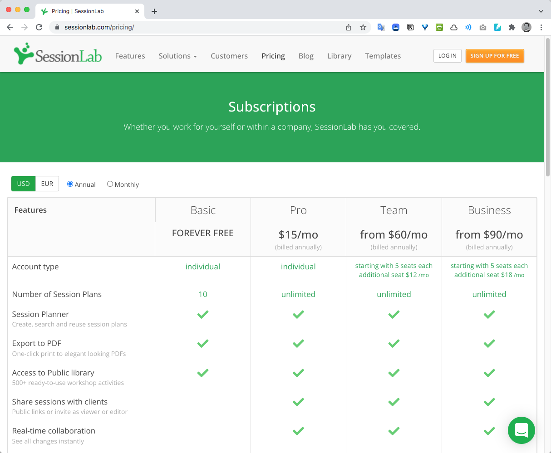Screen dimensions: 551x453
Task: Select the Pricing | SessionLab browser tab
Action: (89, 11)
